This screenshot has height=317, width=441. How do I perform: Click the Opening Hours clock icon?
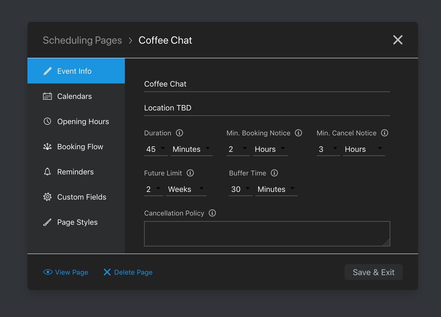(47, 121)
